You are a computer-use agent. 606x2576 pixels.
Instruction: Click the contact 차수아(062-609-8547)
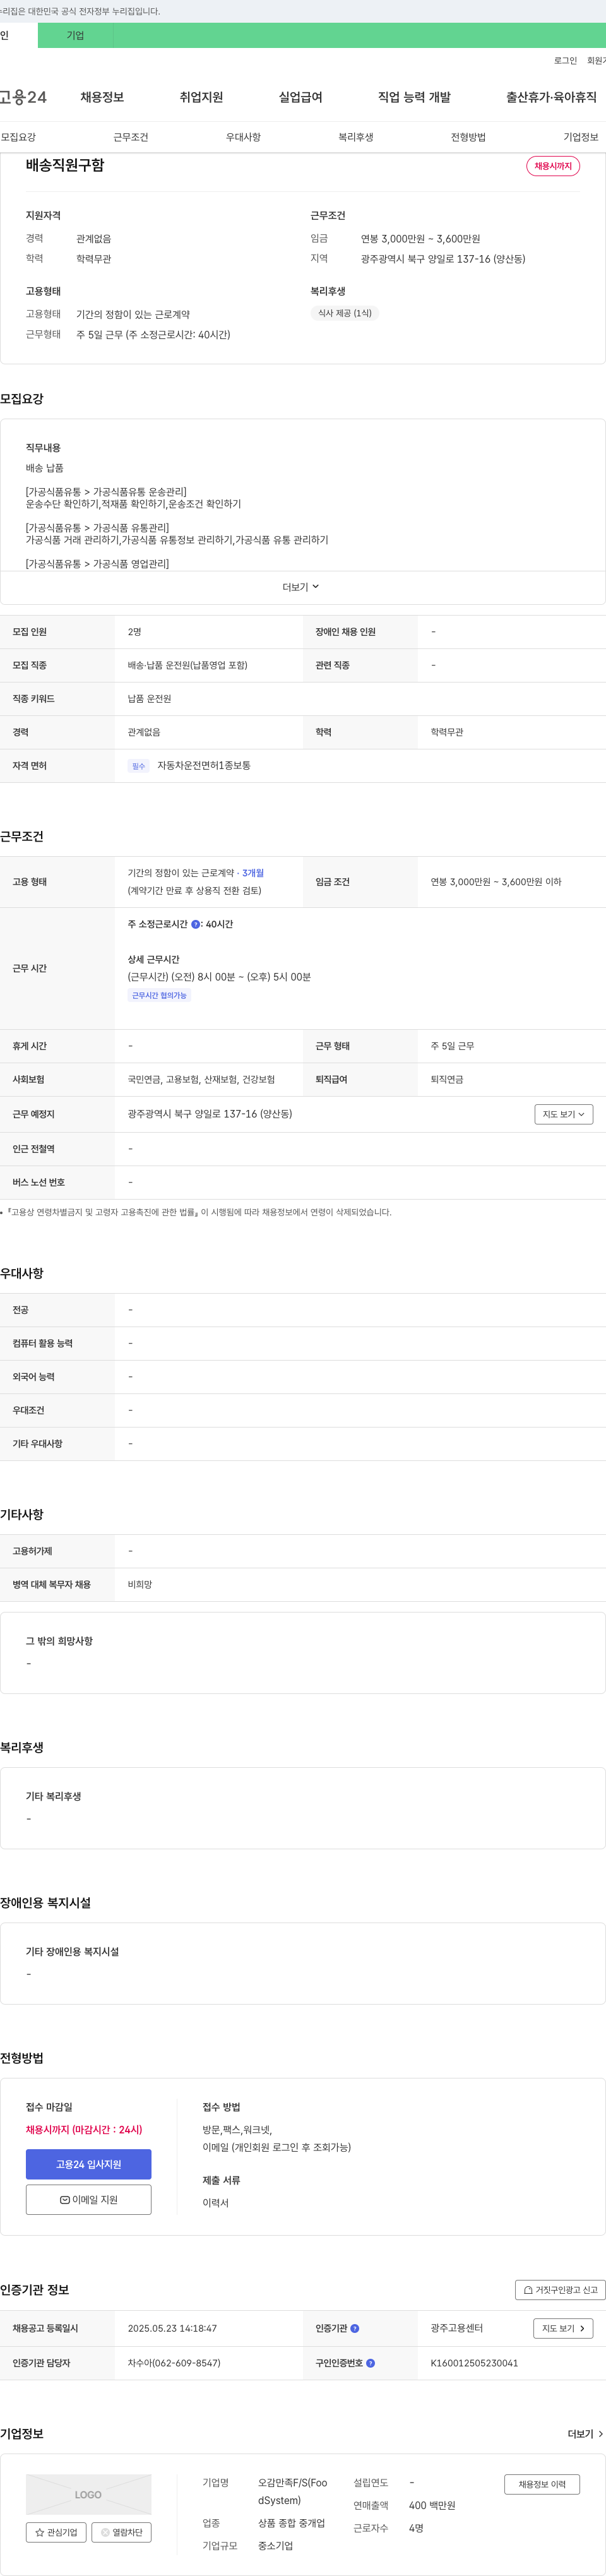tap(174, 2363)
